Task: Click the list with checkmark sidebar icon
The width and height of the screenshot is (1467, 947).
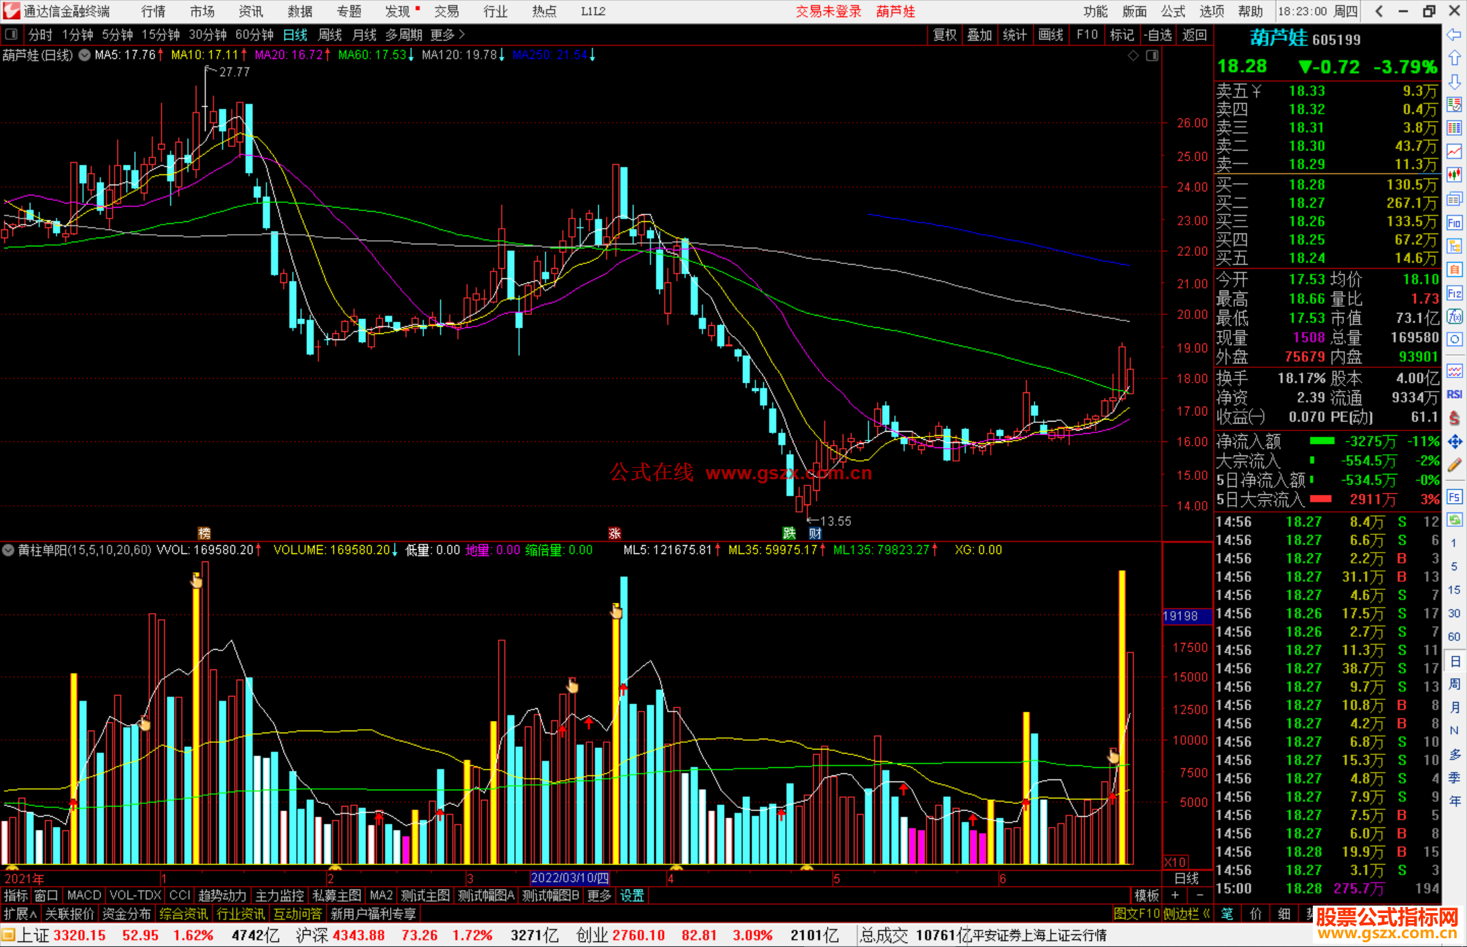Action: [1454, 105]
